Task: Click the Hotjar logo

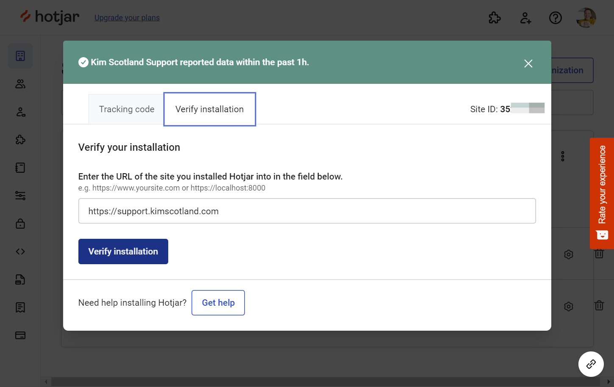Action: pyautogui.click(x=50, y=17)
